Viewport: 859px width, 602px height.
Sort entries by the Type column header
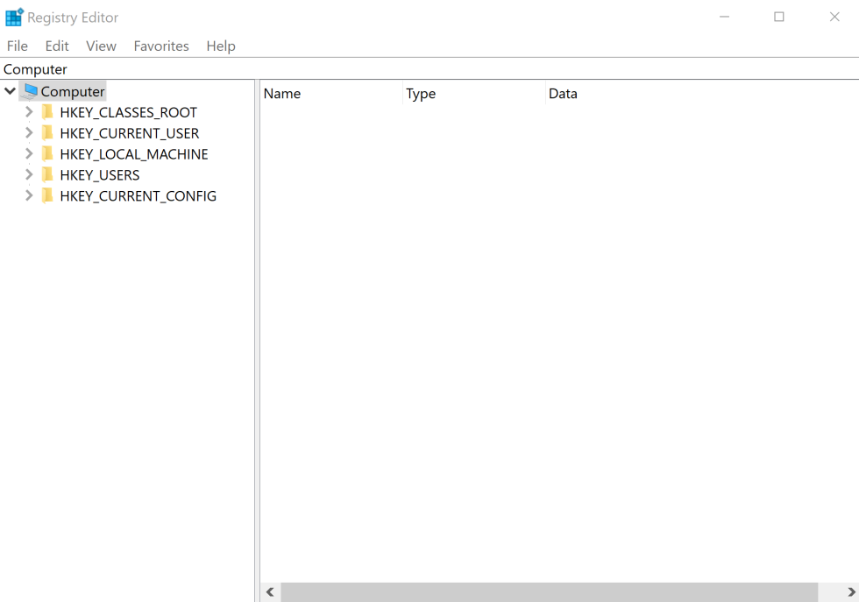(421, 94)
